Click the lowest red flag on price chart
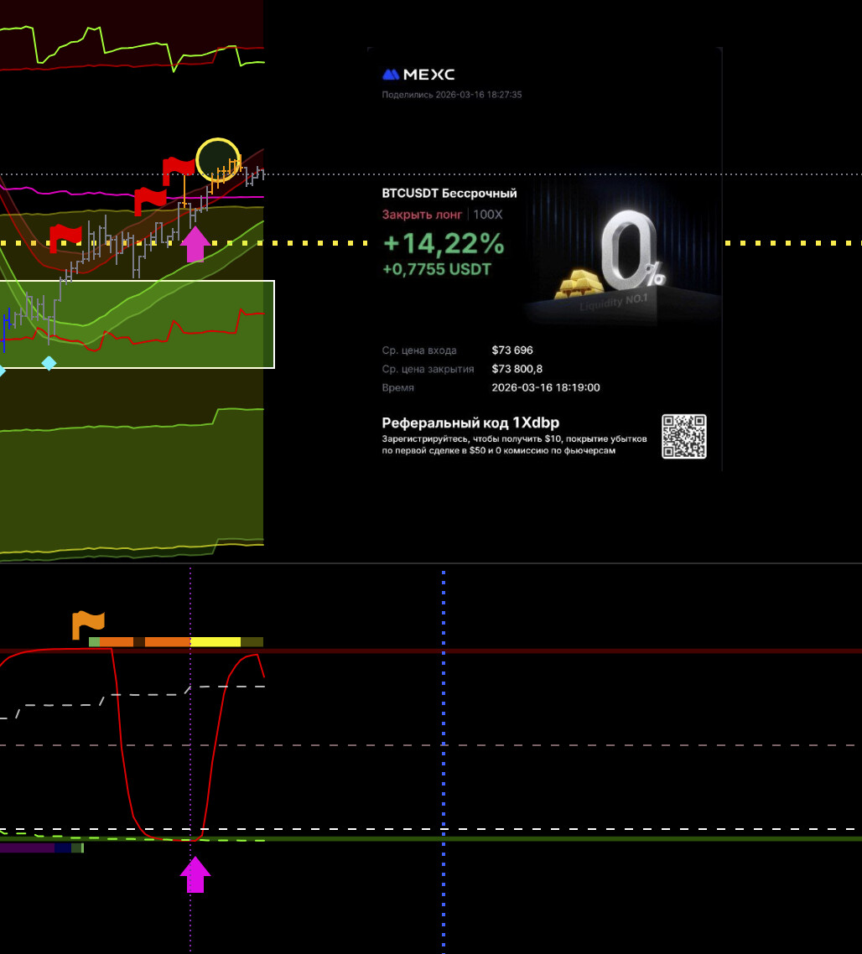 [x=65, y=236]
